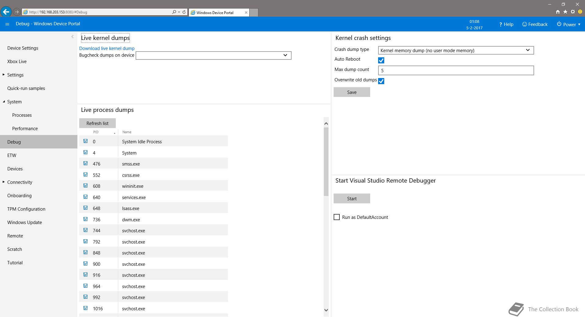Image resolution: width=585 pixels, height=317 pixels.
Task: Open the ETW page
Action: pyautogui.click(x=12, y=155)
